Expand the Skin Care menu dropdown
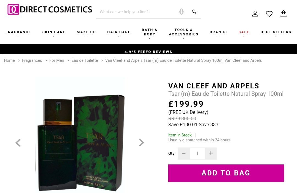The height and width of the screenshot is (193, 297). (x=54, y=33)
